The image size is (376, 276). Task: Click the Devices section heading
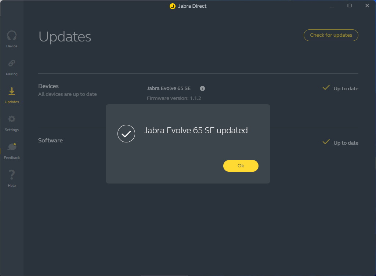(x=48, y=86)
